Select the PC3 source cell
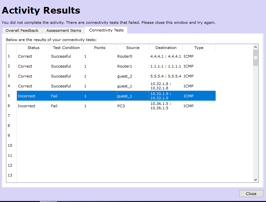The image size is (266, 202). tap(133, 106)
